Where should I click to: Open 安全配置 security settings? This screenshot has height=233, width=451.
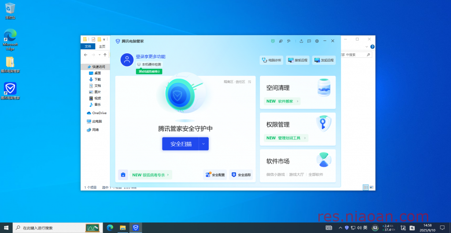(x=215, y=174)
